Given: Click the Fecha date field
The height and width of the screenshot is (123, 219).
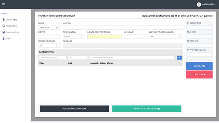Looking at the screenshot, I should 49,27.
